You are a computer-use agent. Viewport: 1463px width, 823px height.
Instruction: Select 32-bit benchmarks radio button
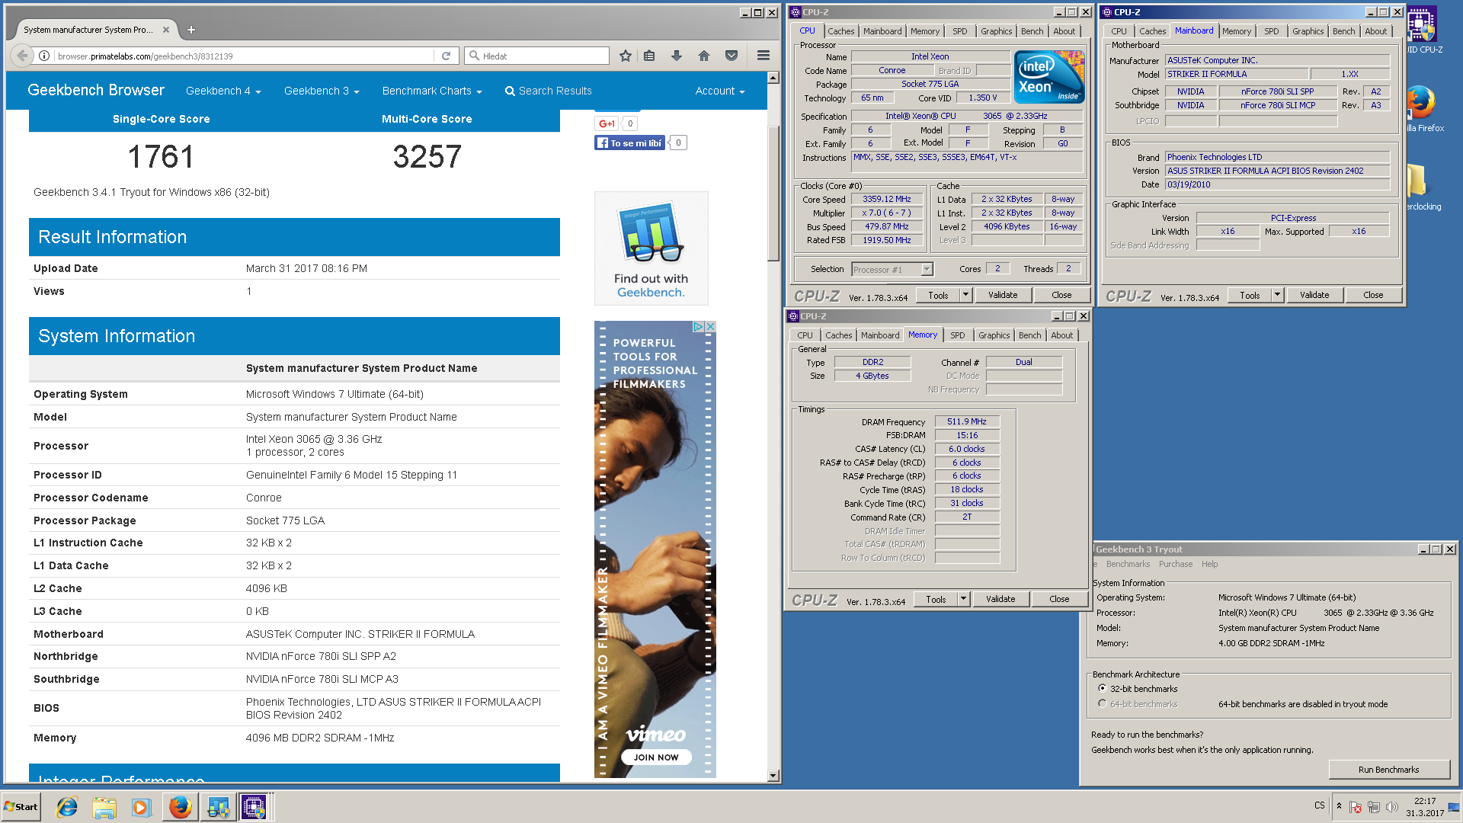[1103, 689]
